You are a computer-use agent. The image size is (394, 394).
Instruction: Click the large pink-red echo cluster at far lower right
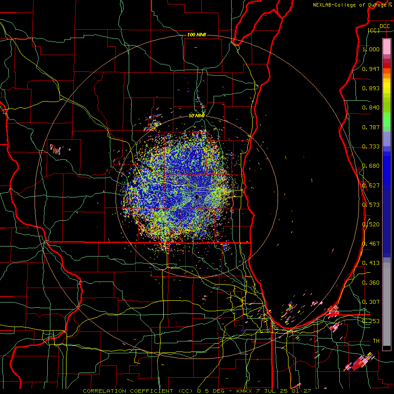click(x=358, y=362)
